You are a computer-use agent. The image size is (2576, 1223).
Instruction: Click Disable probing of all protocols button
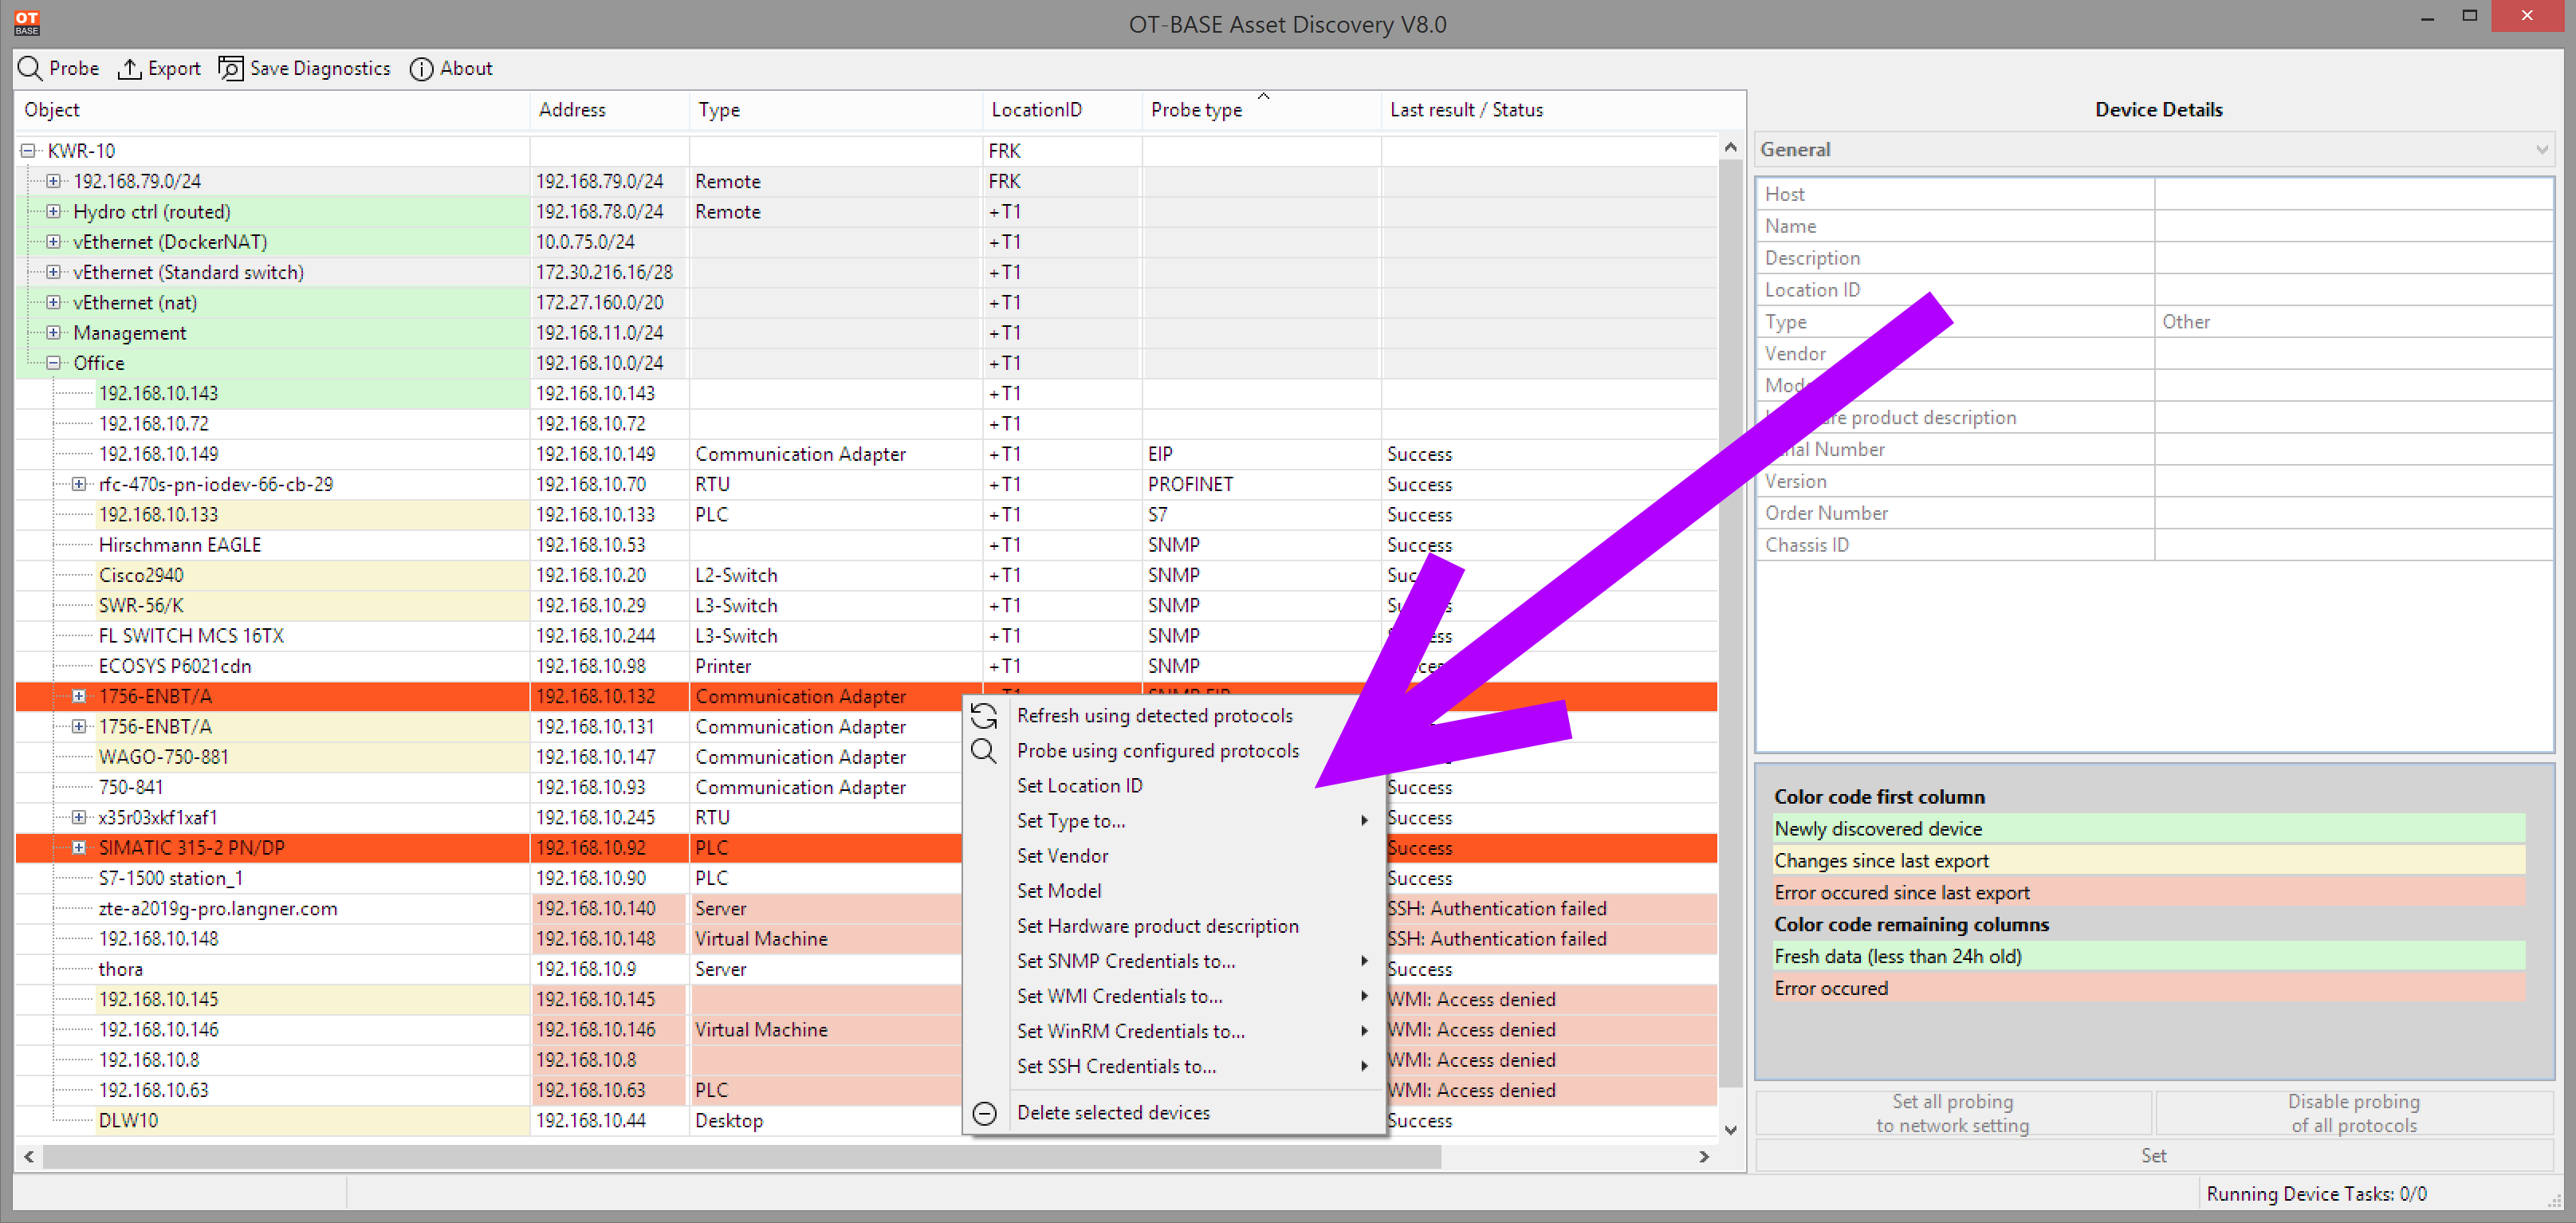pos(2353,1113)
